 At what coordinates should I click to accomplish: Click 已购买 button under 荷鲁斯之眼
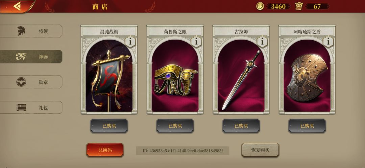[175, 126]
